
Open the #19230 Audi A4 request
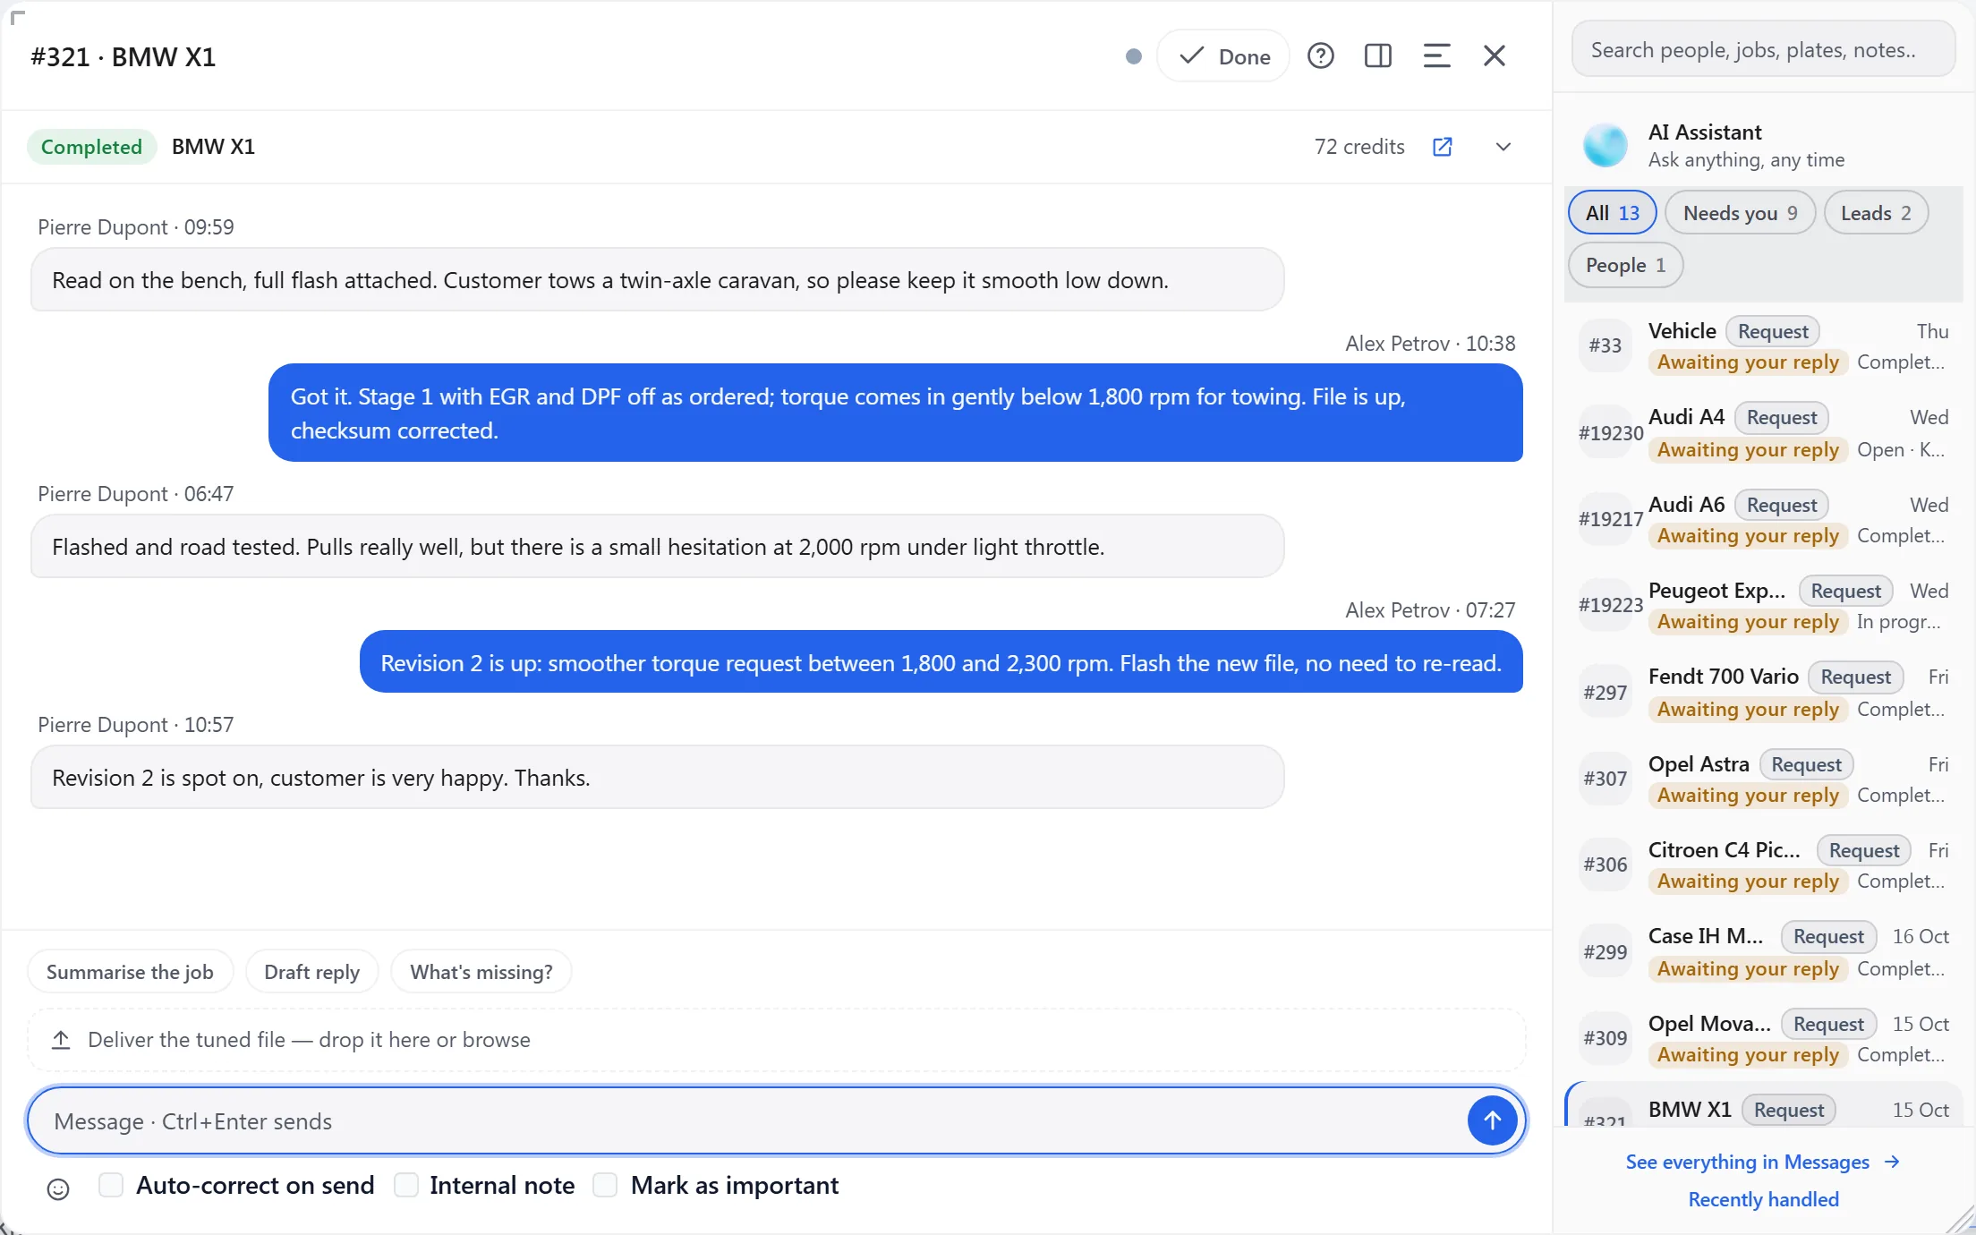(x=1763, y=433)
